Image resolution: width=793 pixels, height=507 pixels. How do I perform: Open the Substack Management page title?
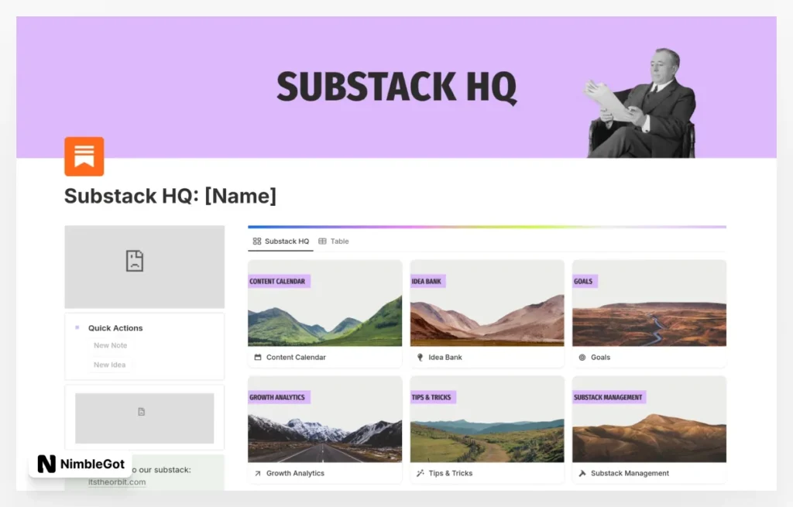click(x=630, y=473)
